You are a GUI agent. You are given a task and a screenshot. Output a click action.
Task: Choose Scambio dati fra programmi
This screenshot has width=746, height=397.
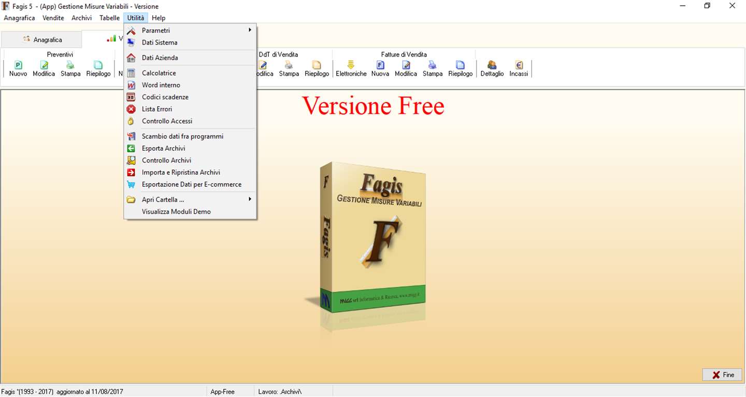click(x=190, y=136)
